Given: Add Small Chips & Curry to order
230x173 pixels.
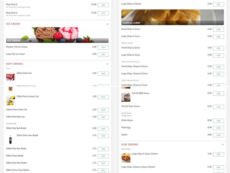Looking at the screenshot, I should pos(218,29).
